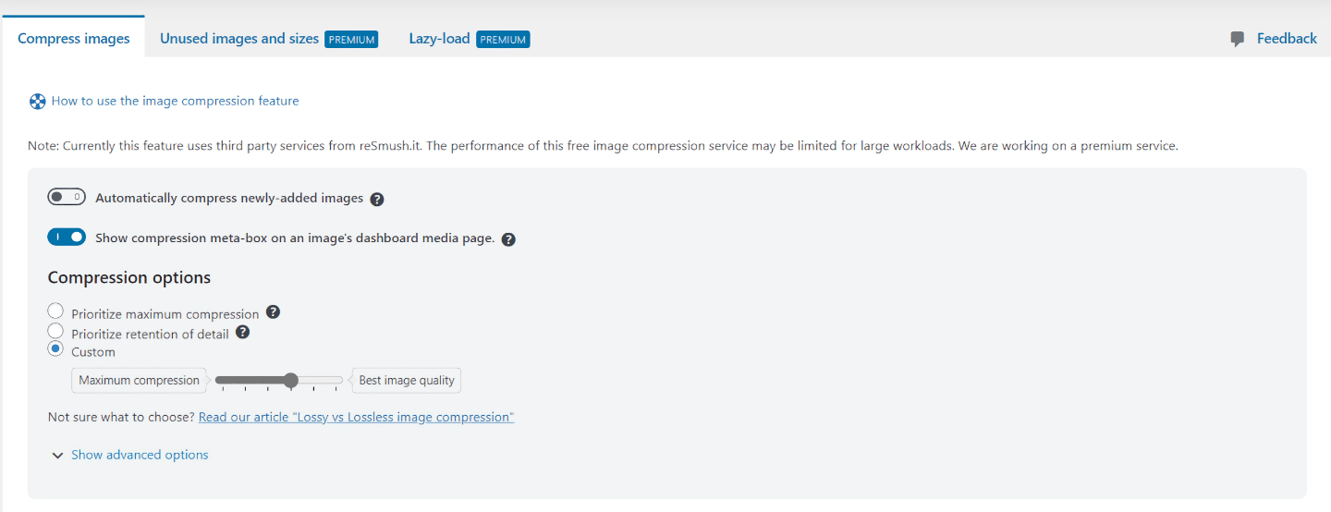This screenshot has height=512, width=1331.
Task: Enable automatically compress newly-added images toggle
Action: (67, 197)
